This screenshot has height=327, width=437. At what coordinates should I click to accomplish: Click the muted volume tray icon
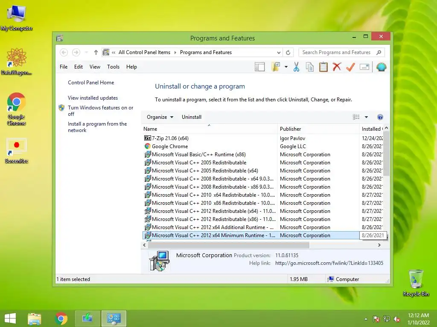point(397,319)
